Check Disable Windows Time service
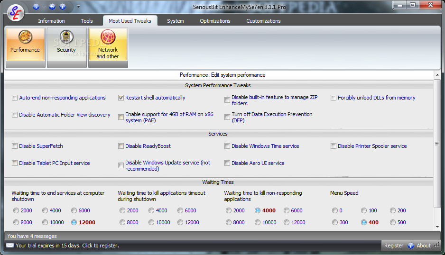Image resolution: width=445 pixels, height=255 pixels. [x=227, y=146]
